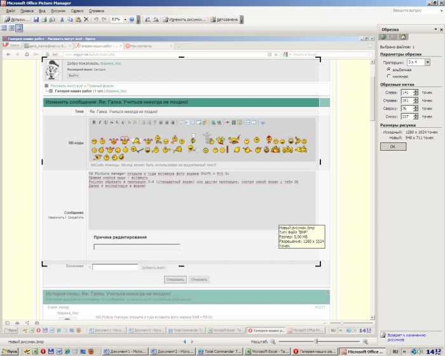
Task: Click the Save icon in toolbar
Action: [36, 20]
